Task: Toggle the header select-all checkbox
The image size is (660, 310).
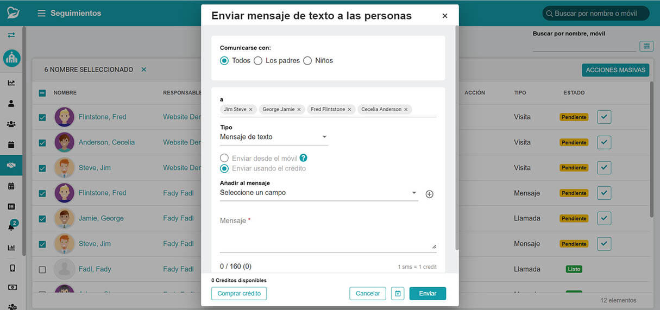Action: coord(42,93)
